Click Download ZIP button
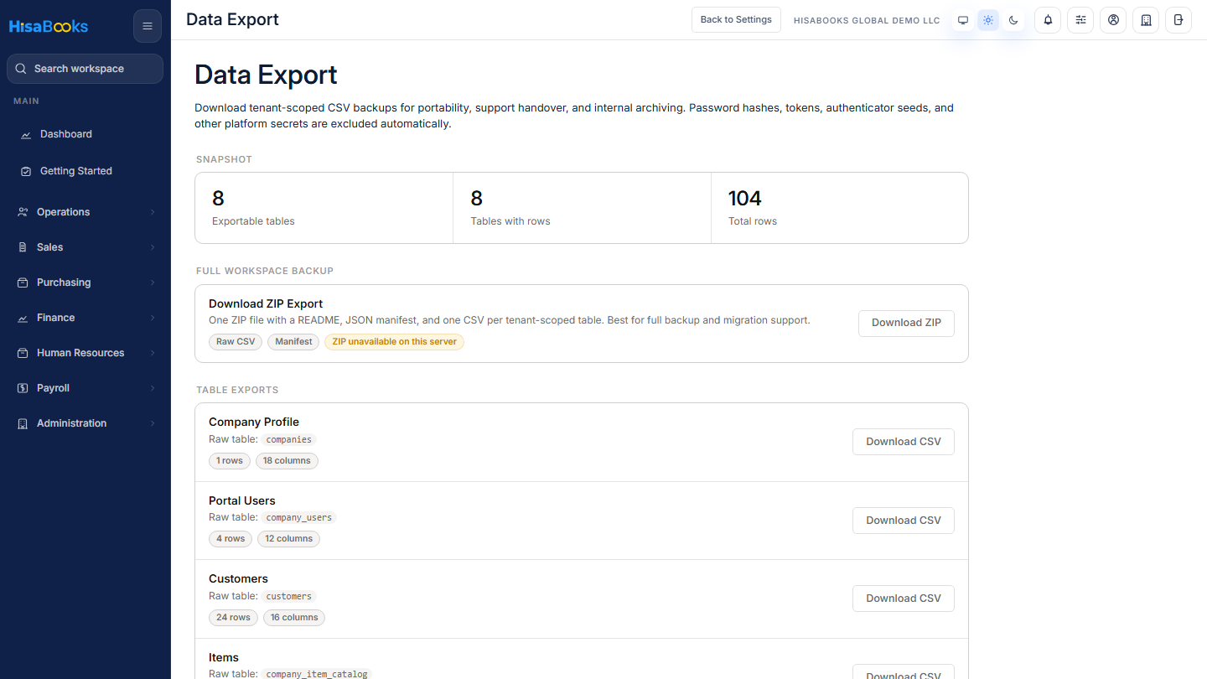Screen dimensions: 1207x679 coord(906,323)
